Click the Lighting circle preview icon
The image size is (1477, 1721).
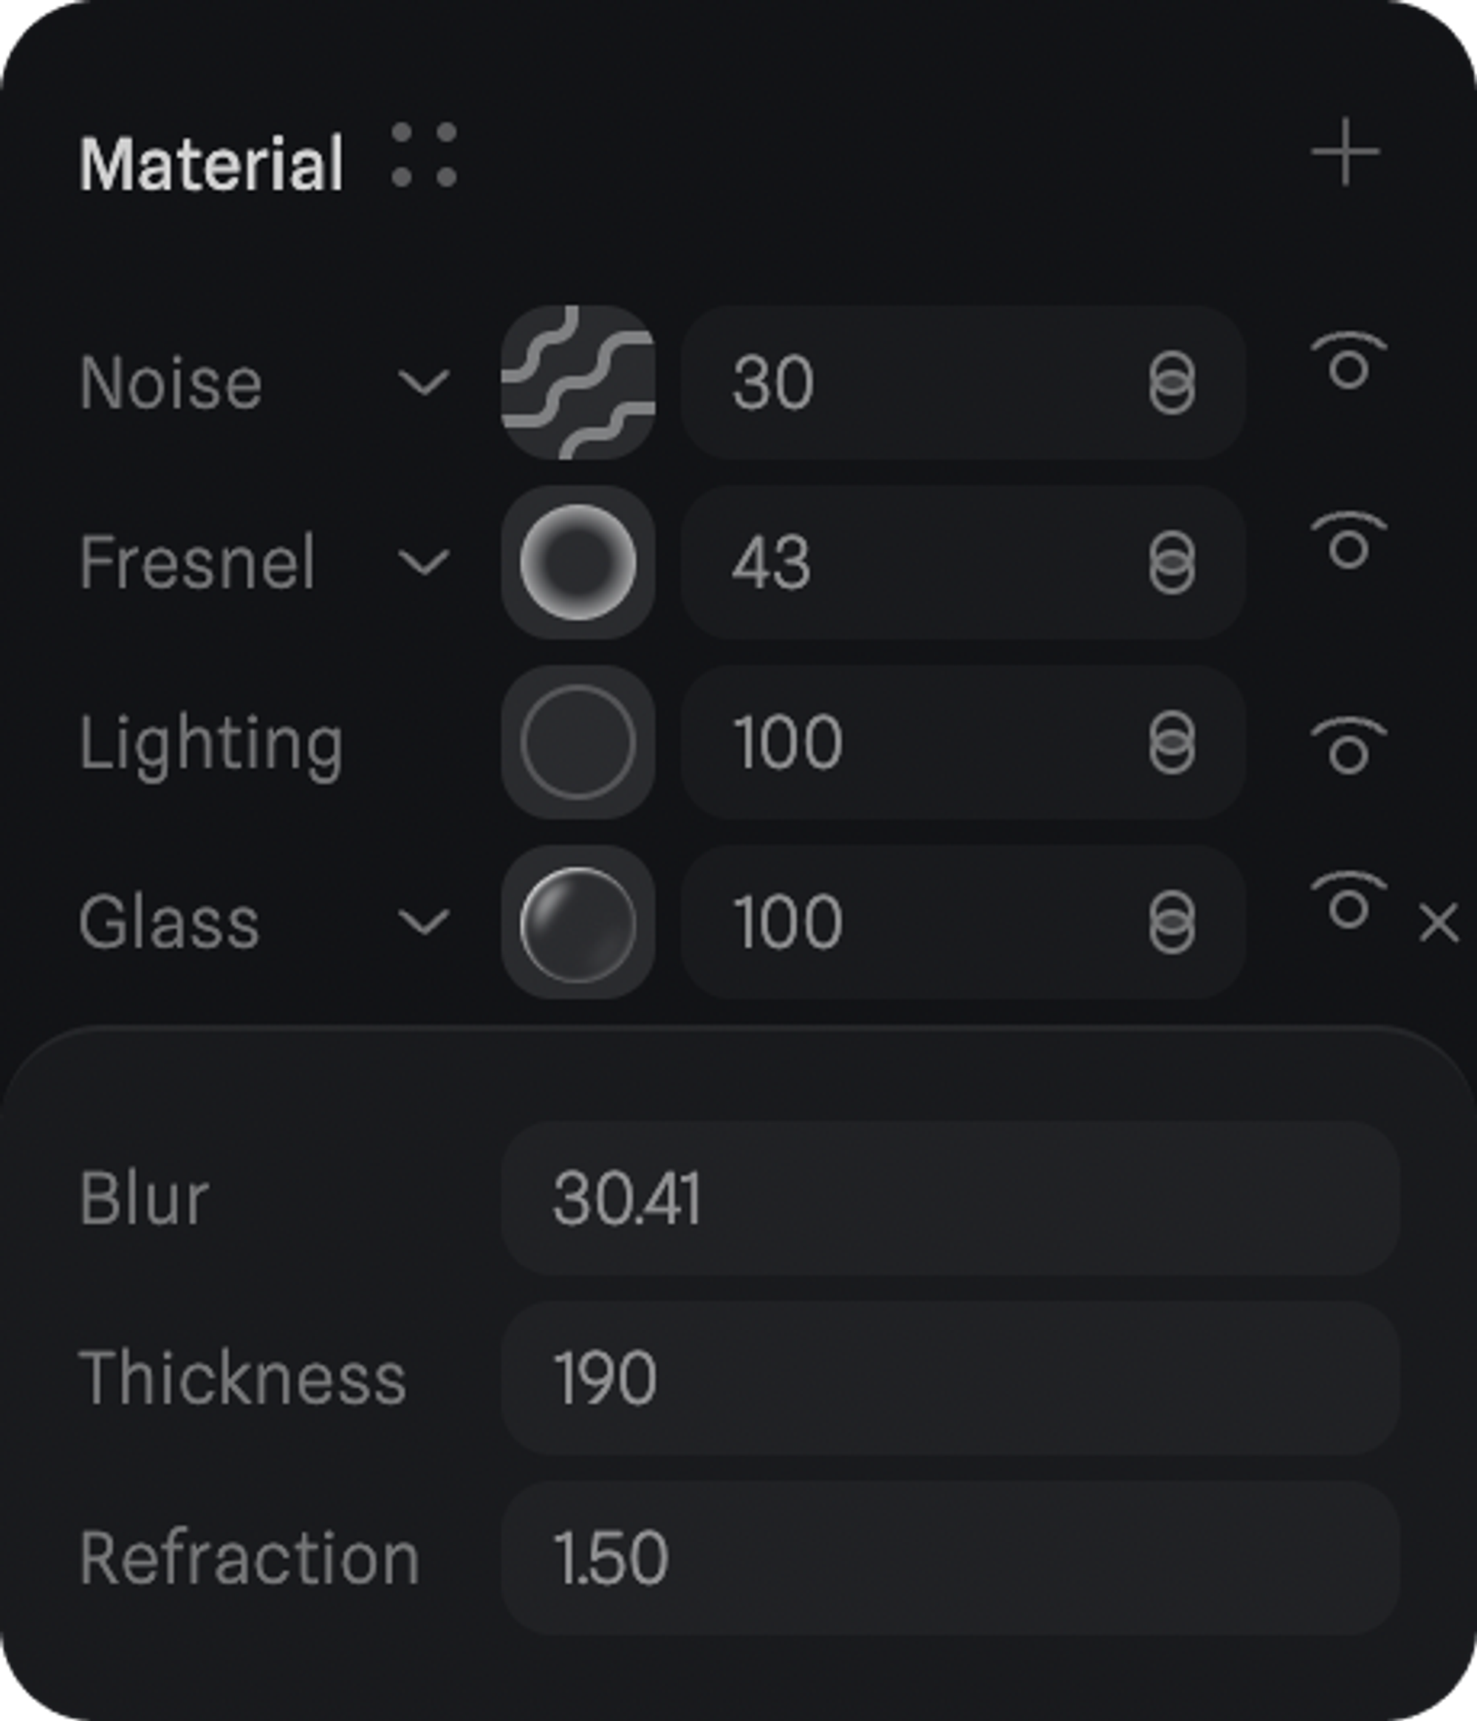coord(578,742)
